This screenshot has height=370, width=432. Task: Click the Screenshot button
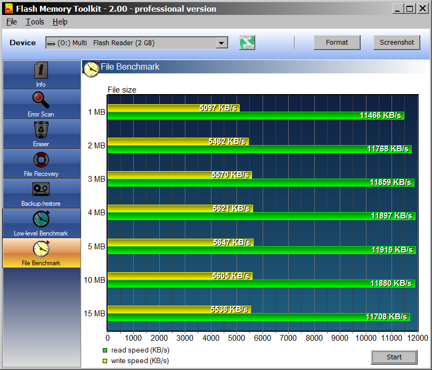click(x=396, y=43)
